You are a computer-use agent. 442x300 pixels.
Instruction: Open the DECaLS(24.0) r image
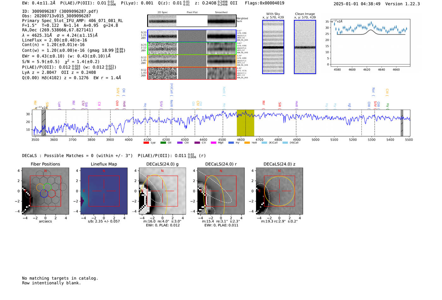221,191
